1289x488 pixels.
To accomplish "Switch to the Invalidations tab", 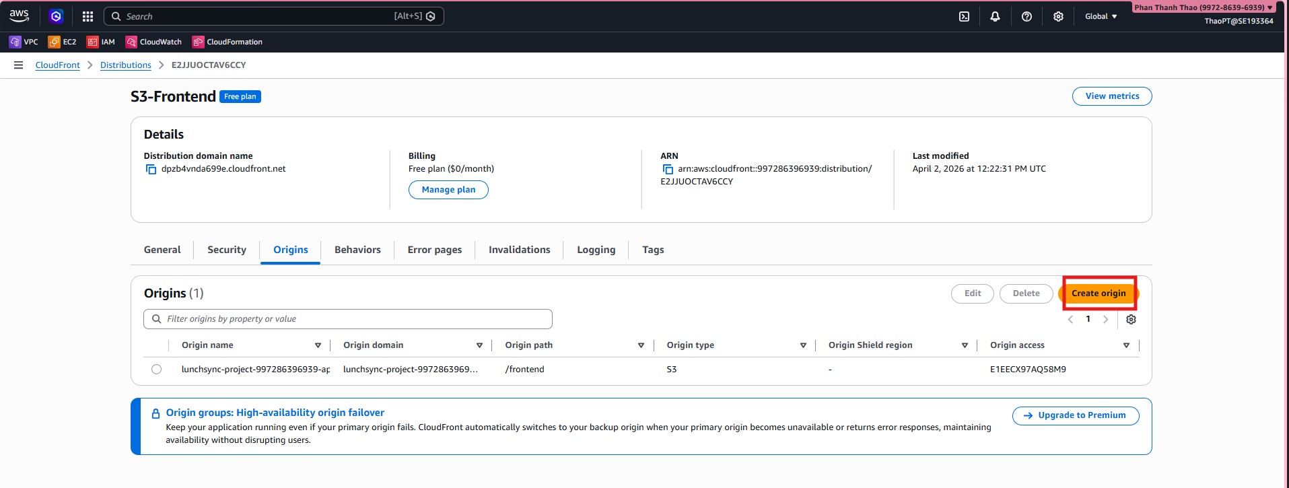I will [519, 250].
